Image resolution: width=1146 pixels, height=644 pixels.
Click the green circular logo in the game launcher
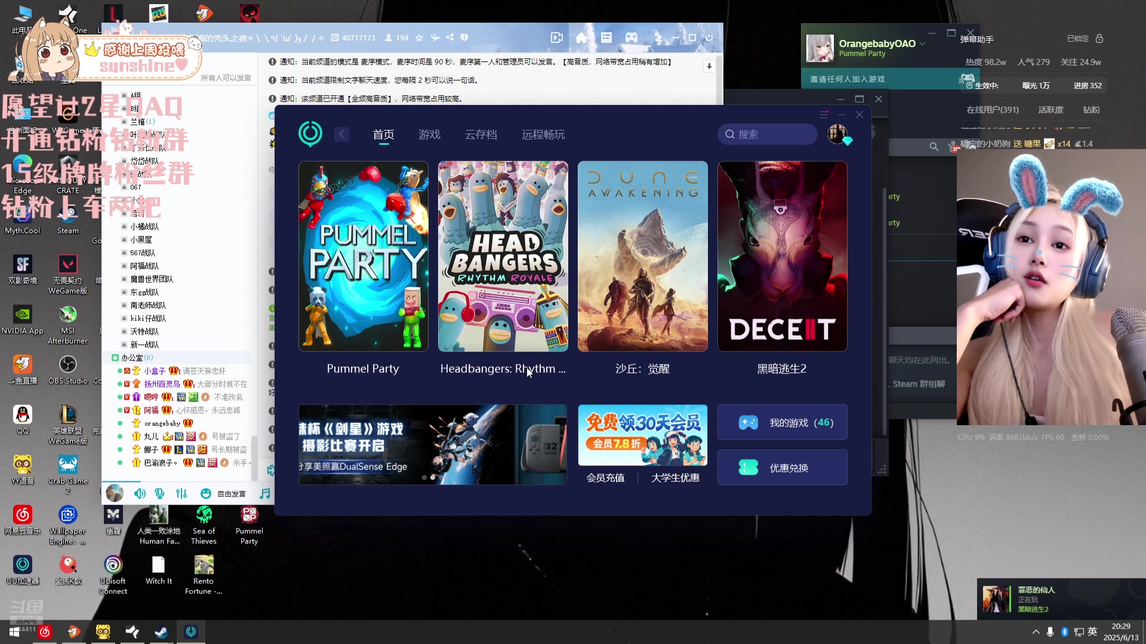pyautogui.click(x=310, y=134)
